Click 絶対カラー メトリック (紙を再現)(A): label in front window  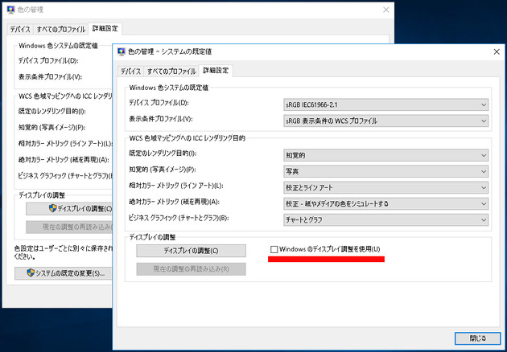coord(175,202)
